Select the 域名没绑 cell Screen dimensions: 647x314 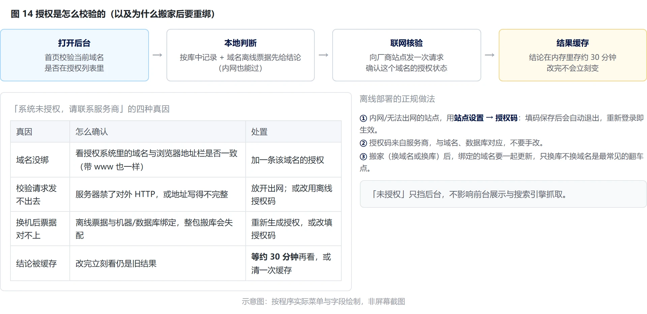[x=40, y=160]
